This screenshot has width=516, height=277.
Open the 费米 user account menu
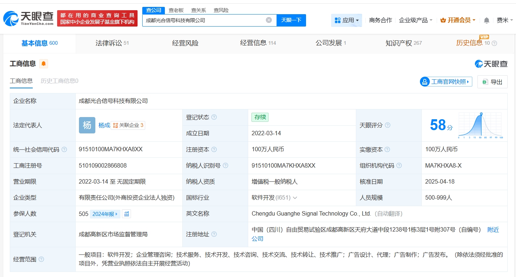[x=504, y=20]
